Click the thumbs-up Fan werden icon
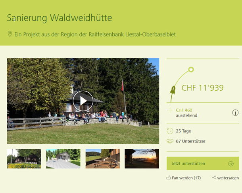 [x=169, y=177]
